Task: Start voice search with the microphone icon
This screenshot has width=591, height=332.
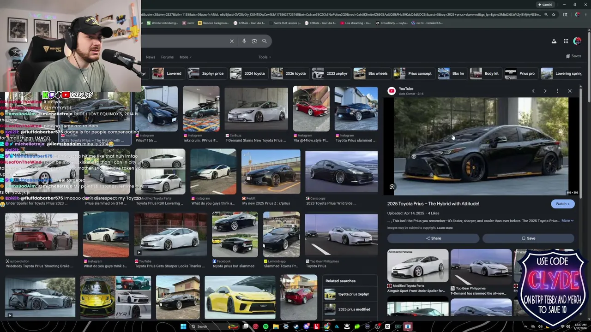Action: (x=244, y=41)
